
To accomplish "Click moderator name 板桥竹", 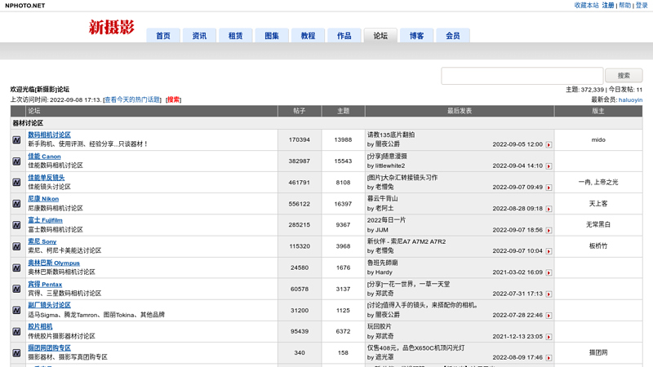I will pyautogui.click(x=598, y=246).
